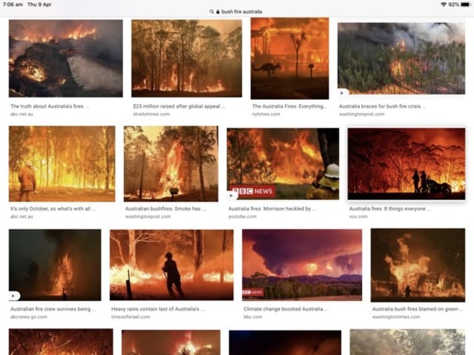Tap the padlock icon beside bush fire australia

point(218,11)
